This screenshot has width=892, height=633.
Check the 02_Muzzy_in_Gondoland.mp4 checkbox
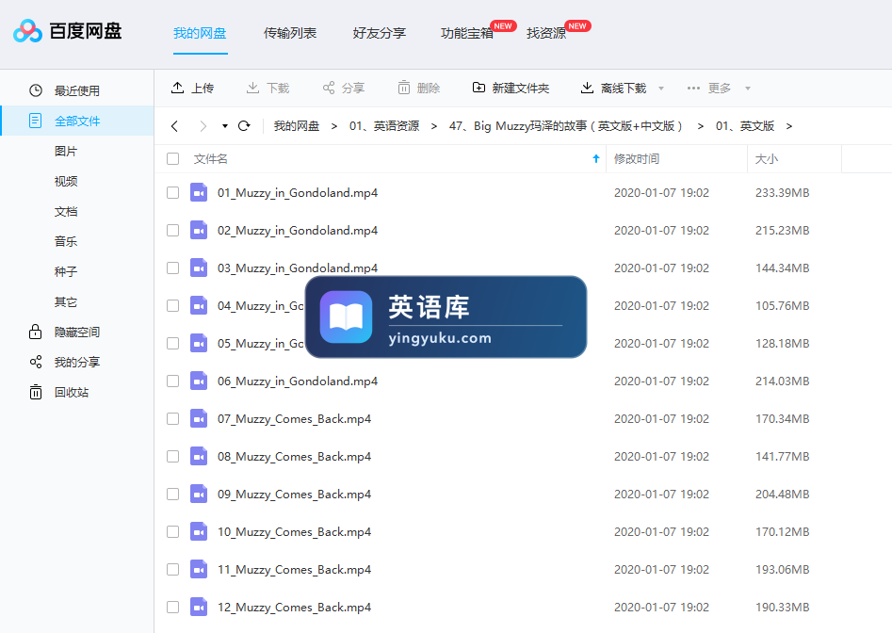(x=173, y=231)
